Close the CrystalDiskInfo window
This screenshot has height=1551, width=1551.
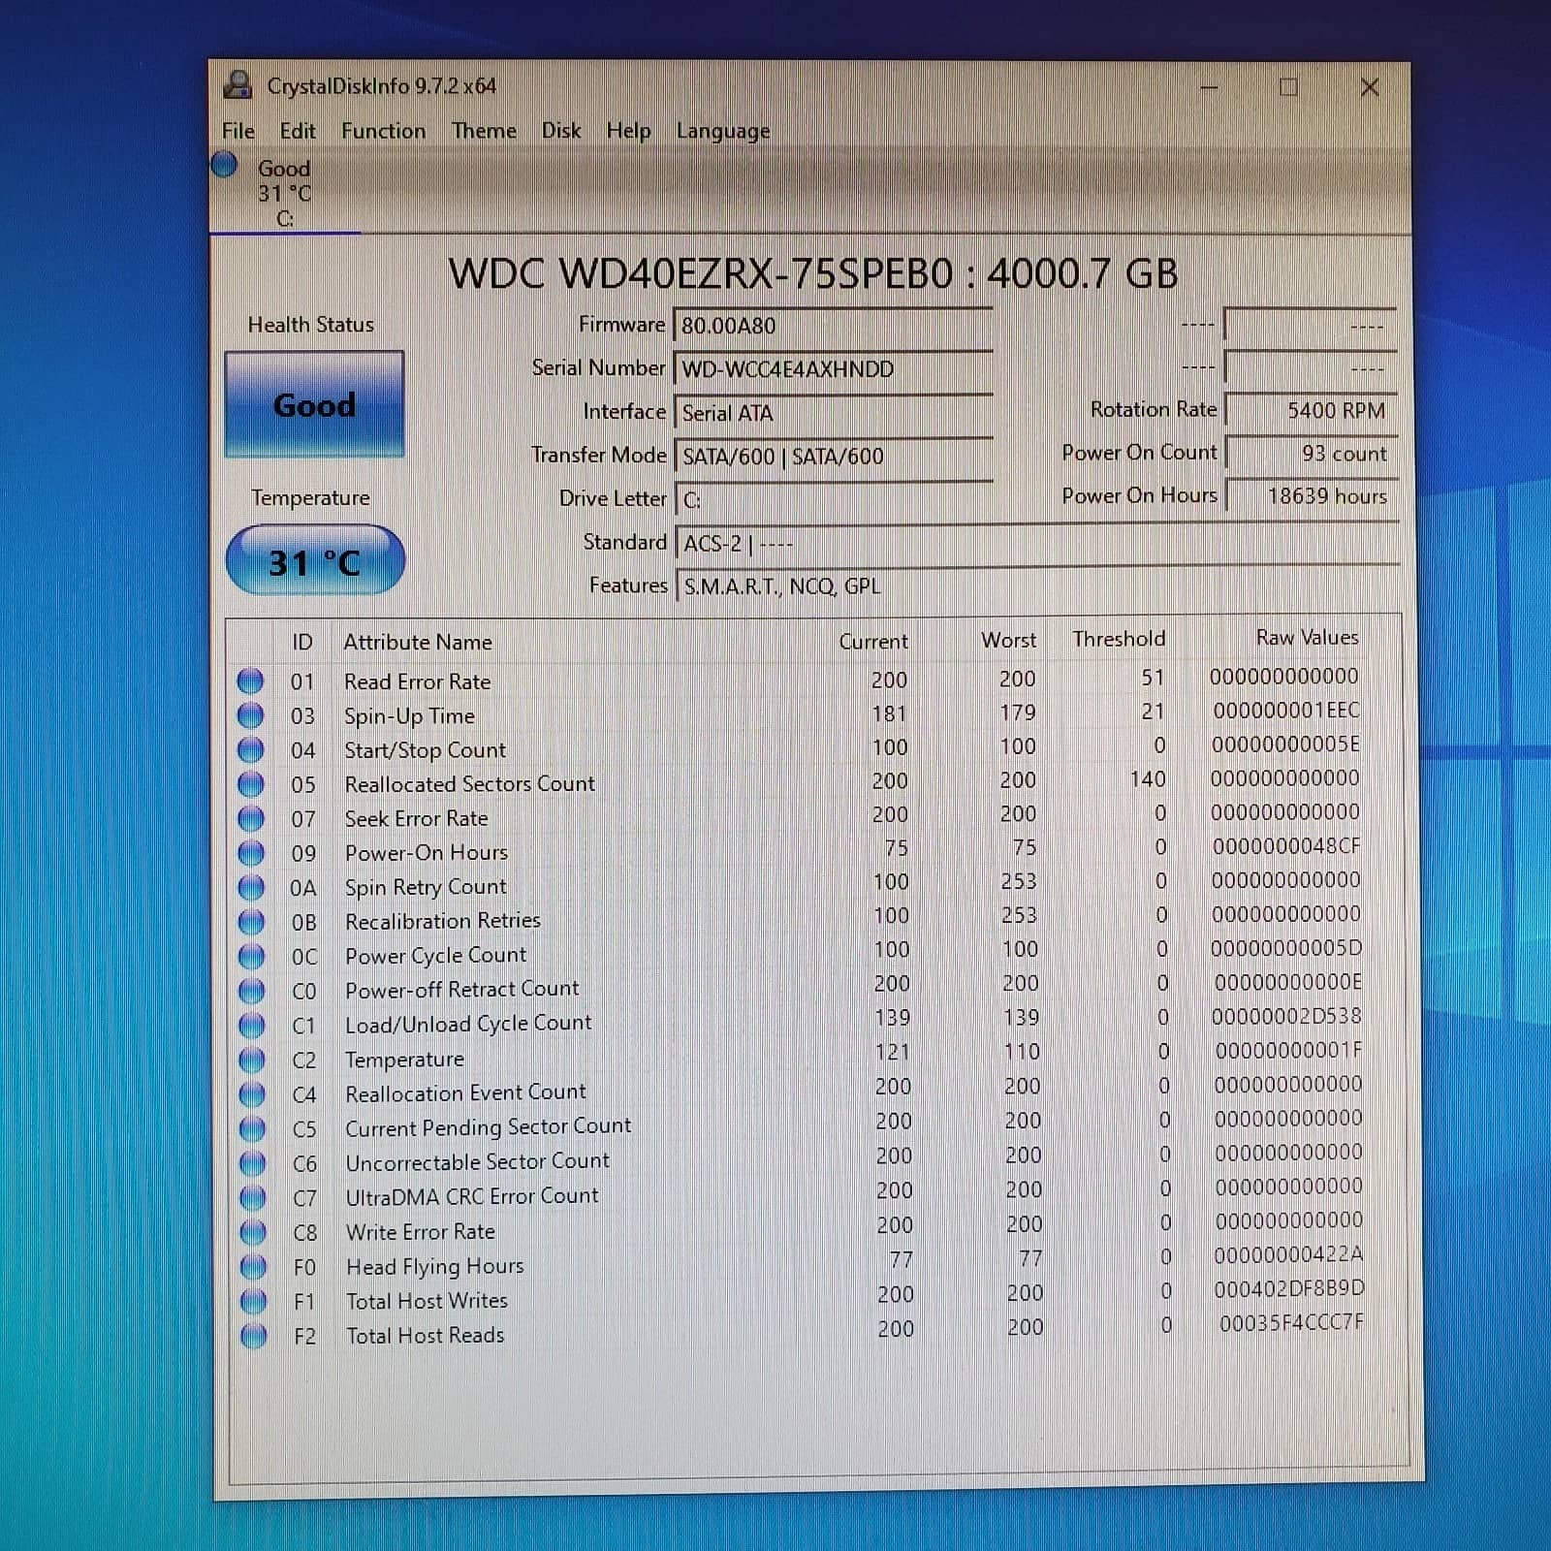(x=1369, y=87)
